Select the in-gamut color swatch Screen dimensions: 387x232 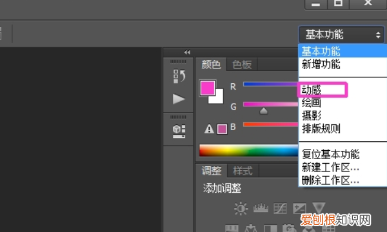[222, 129]
